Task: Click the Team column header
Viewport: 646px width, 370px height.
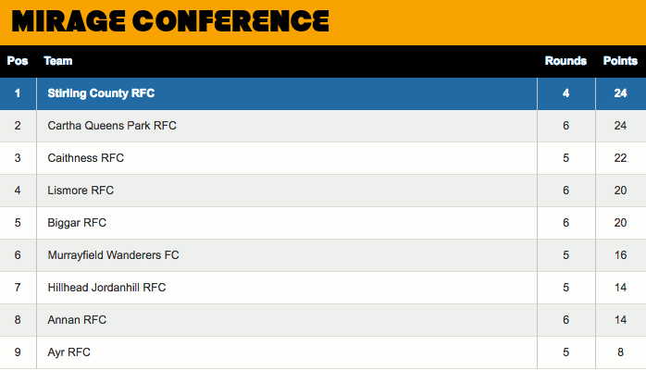Action: pos(58,61)
